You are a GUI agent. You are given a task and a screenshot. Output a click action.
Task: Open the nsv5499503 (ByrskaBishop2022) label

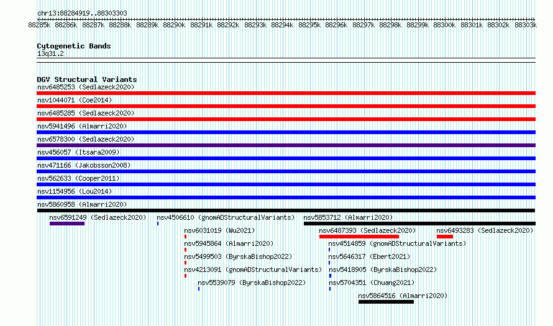[238, 256]
